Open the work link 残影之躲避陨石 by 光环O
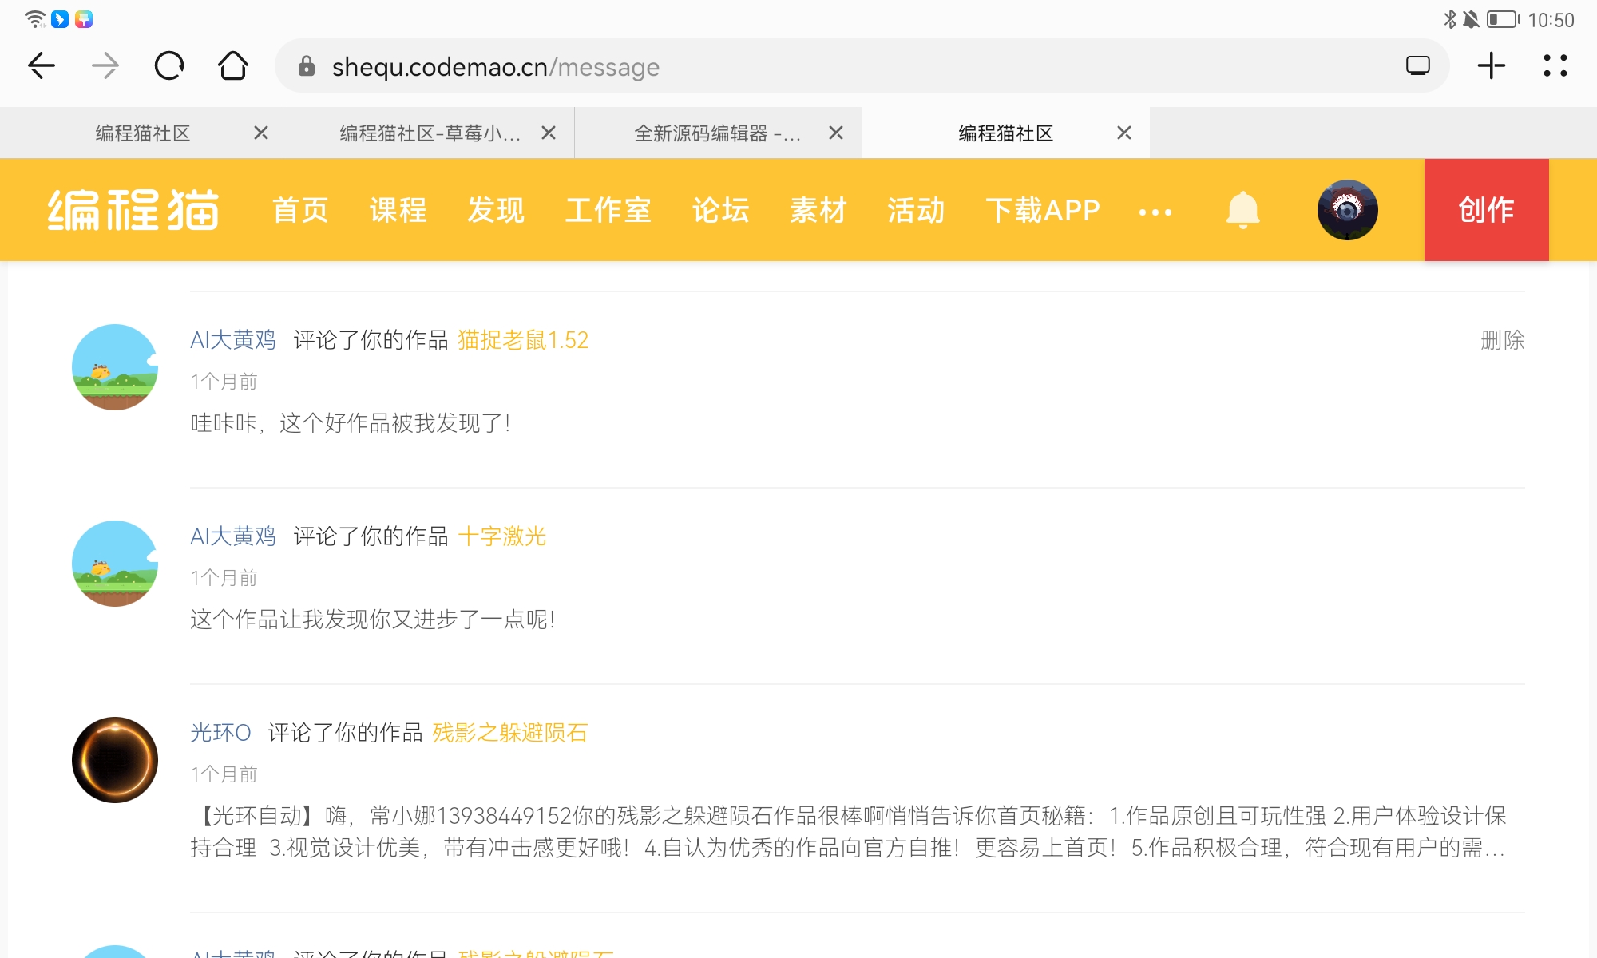 pos(510,733)
